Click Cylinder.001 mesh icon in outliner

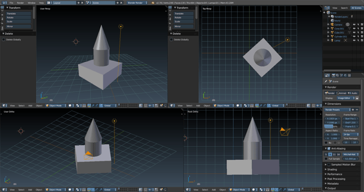pyautogui.click(x=332, y=36)
